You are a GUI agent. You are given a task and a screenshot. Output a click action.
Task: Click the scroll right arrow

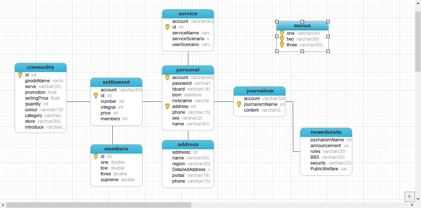[412, 205]
